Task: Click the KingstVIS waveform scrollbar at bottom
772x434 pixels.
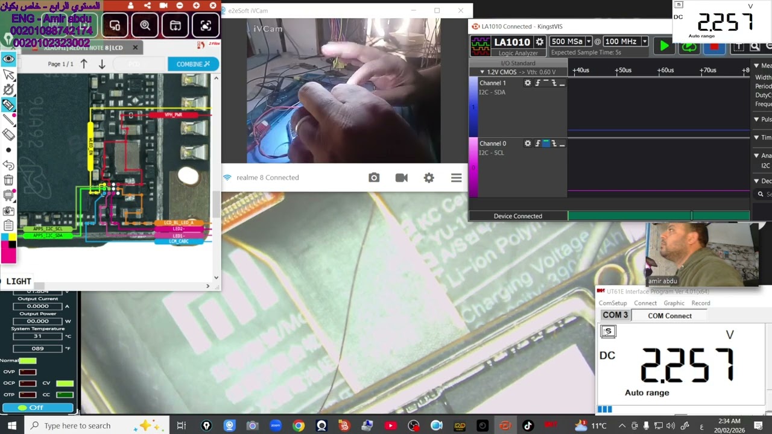Action: click(x=659, y=216)
